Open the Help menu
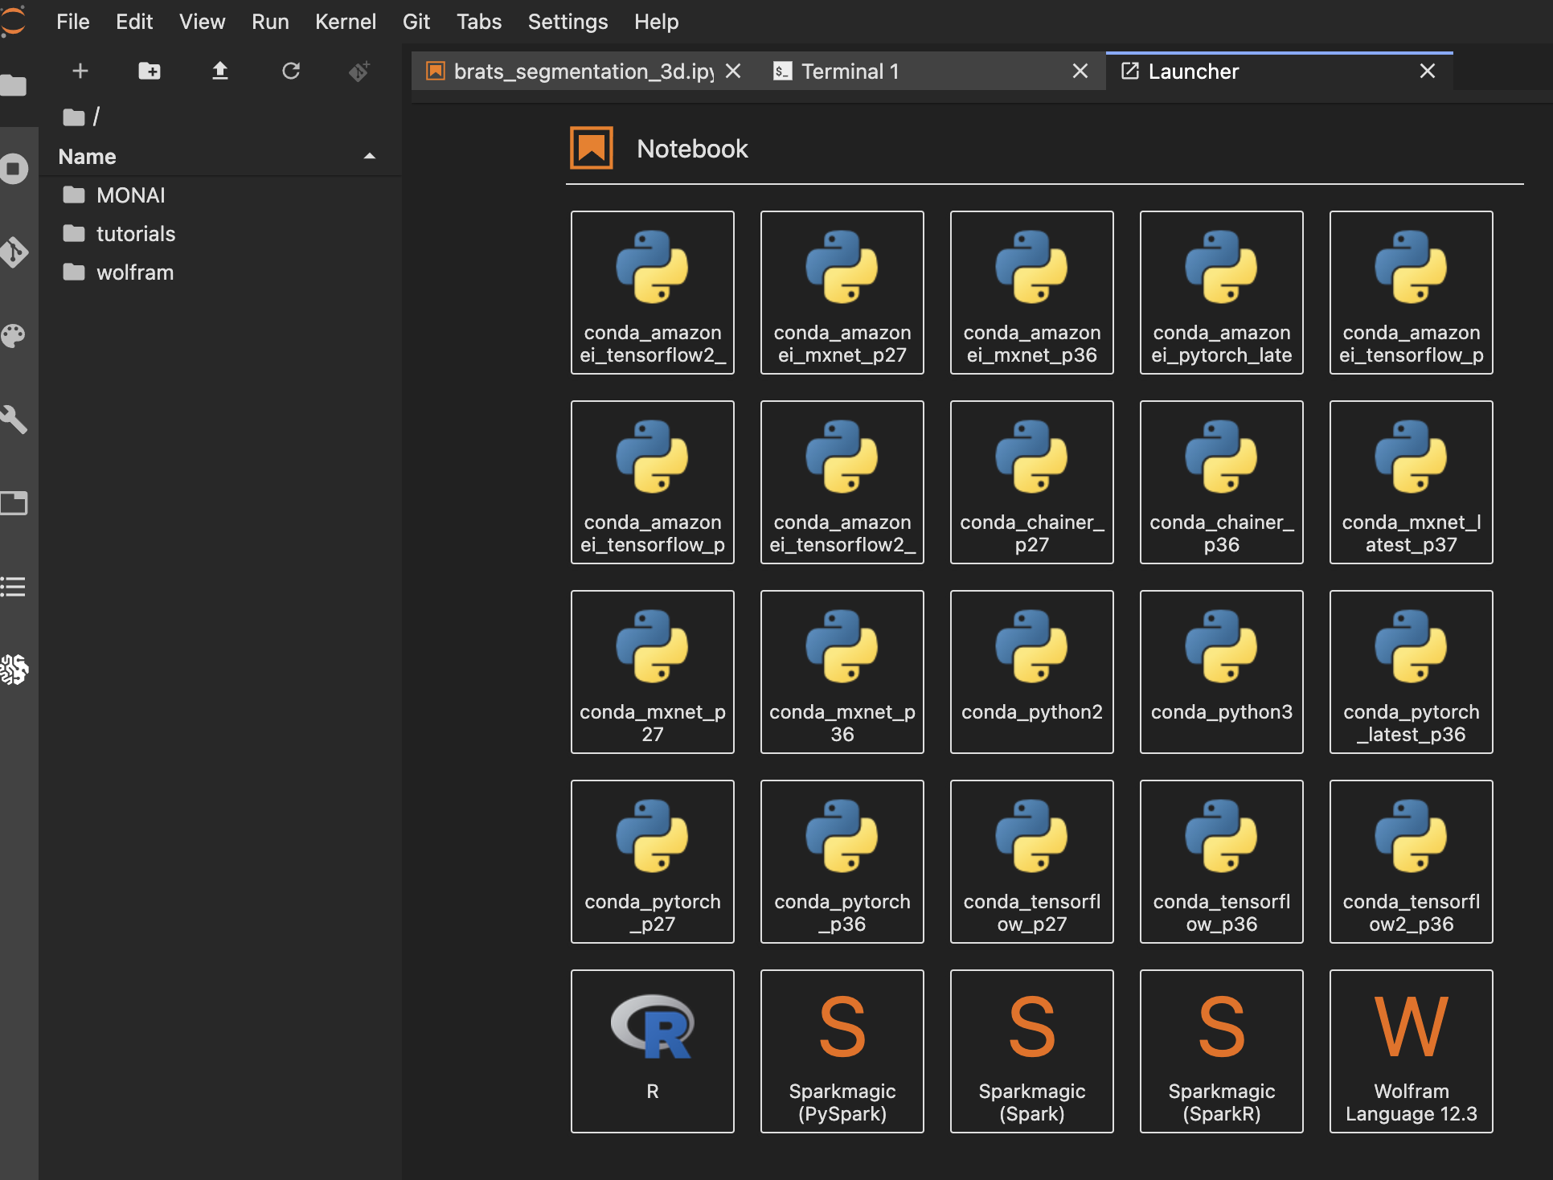 [x=656, y=22]
